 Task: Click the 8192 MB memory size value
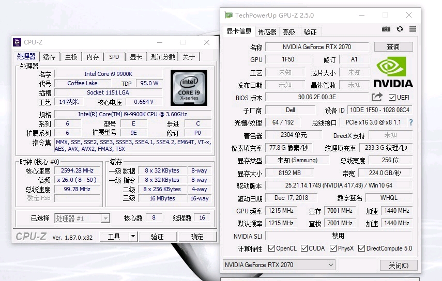pyautogui.click(x=289, y=173)
